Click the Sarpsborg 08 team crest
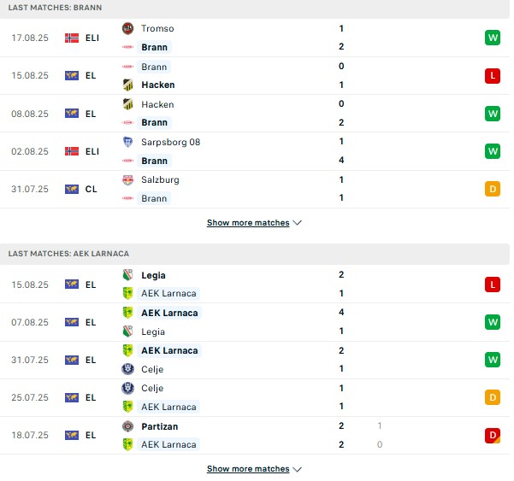 point(127,142)
